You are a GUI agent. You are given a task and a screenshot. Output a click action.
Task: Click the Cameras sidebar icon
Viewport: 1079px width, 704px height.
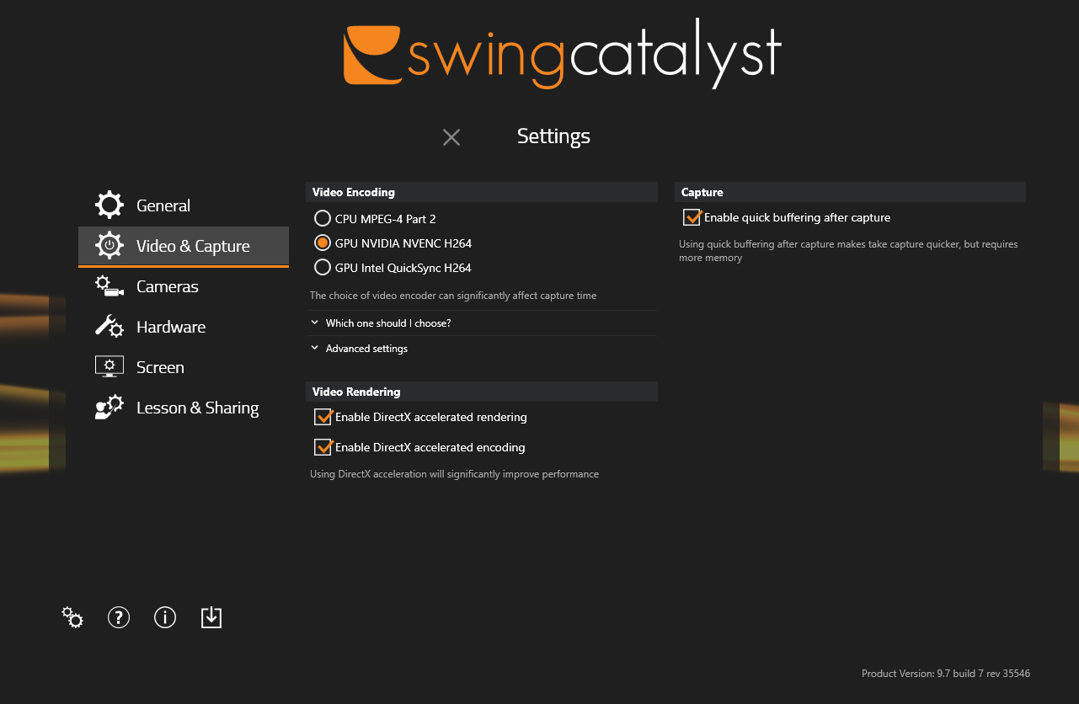tap(110, 286)
